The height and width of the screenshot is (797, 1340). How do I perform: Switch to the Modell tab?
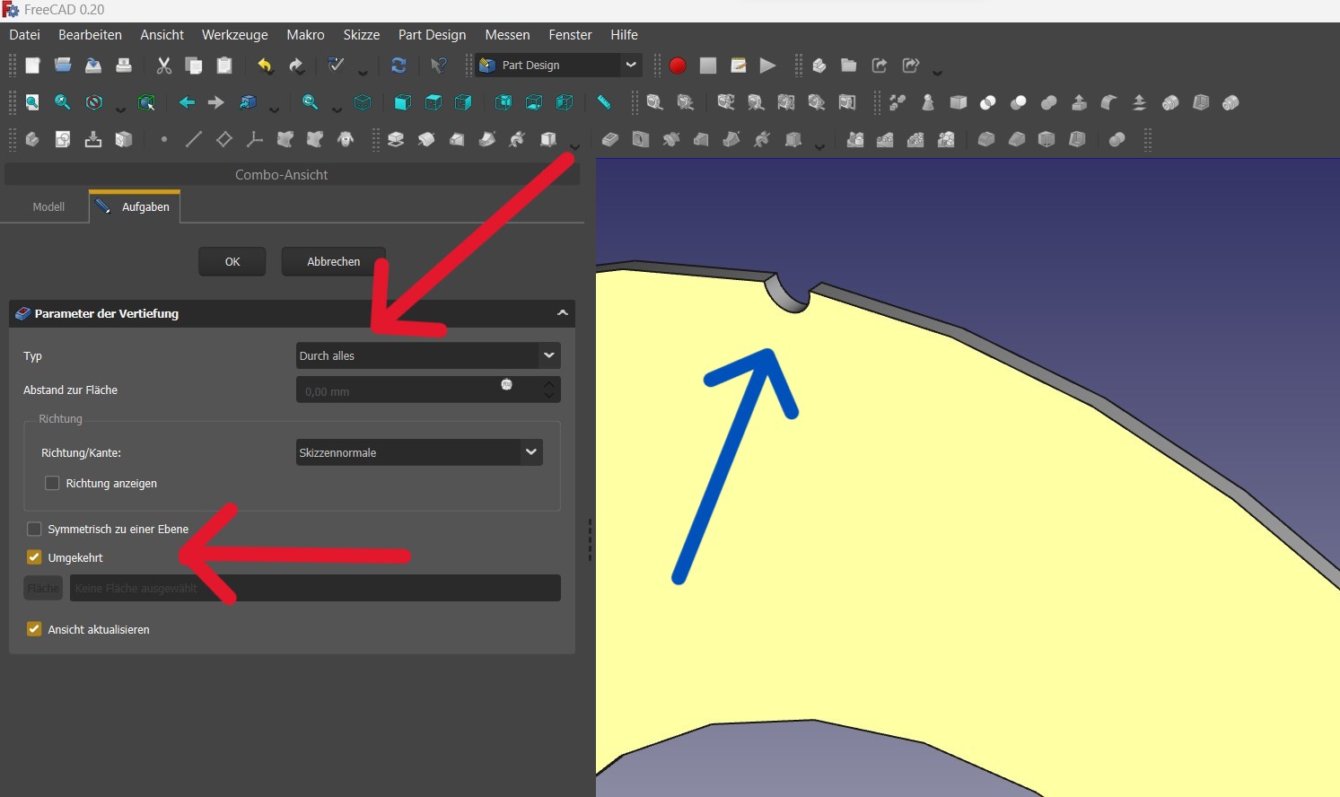coord(48,206)
